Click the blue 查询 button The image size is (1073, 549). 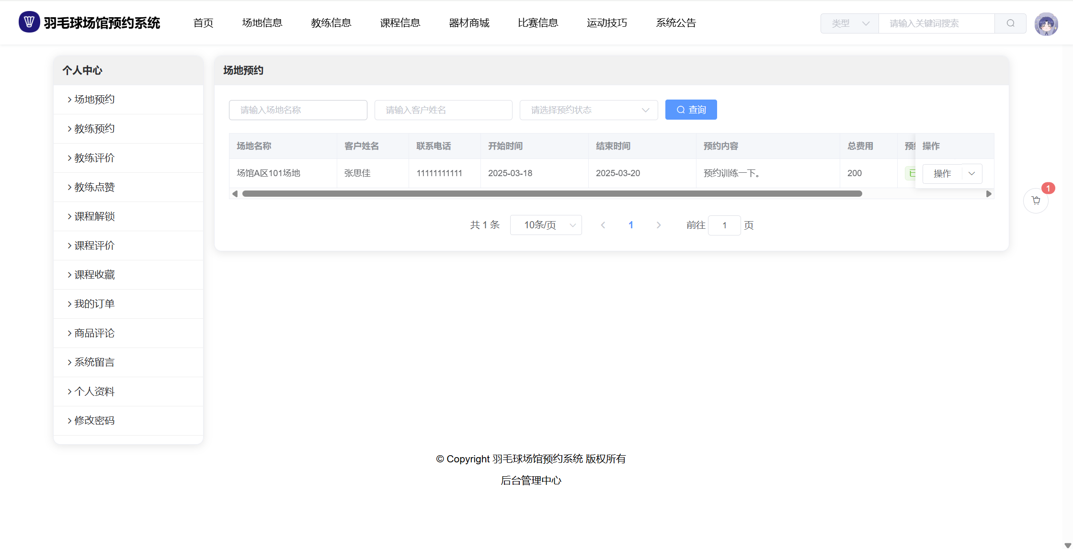pyautogui.click(x=691, y=110)
